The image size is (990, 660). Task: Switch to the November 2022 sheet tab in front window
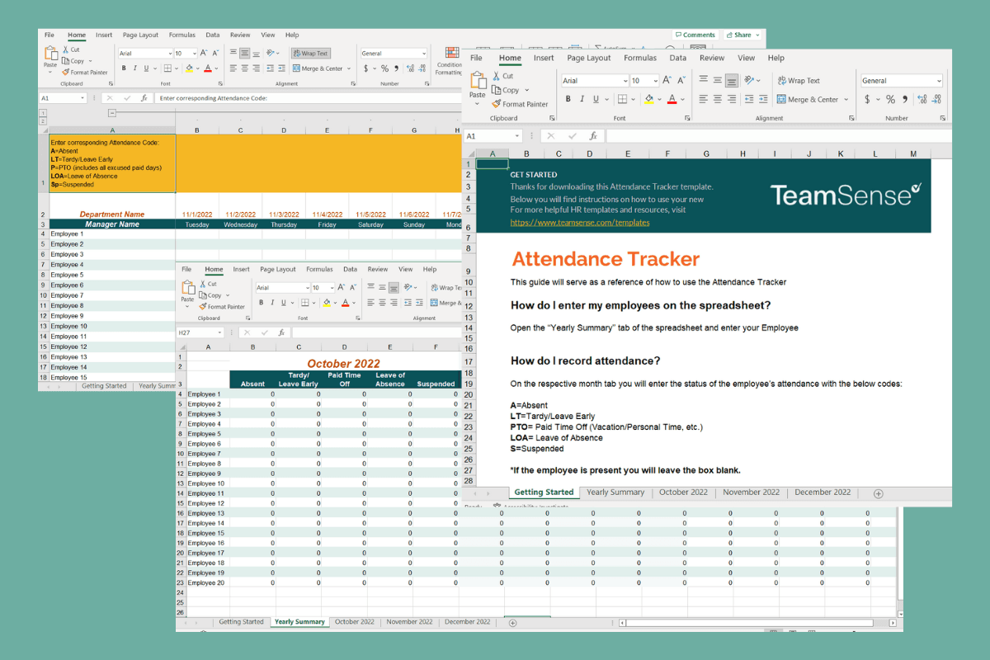750,493
